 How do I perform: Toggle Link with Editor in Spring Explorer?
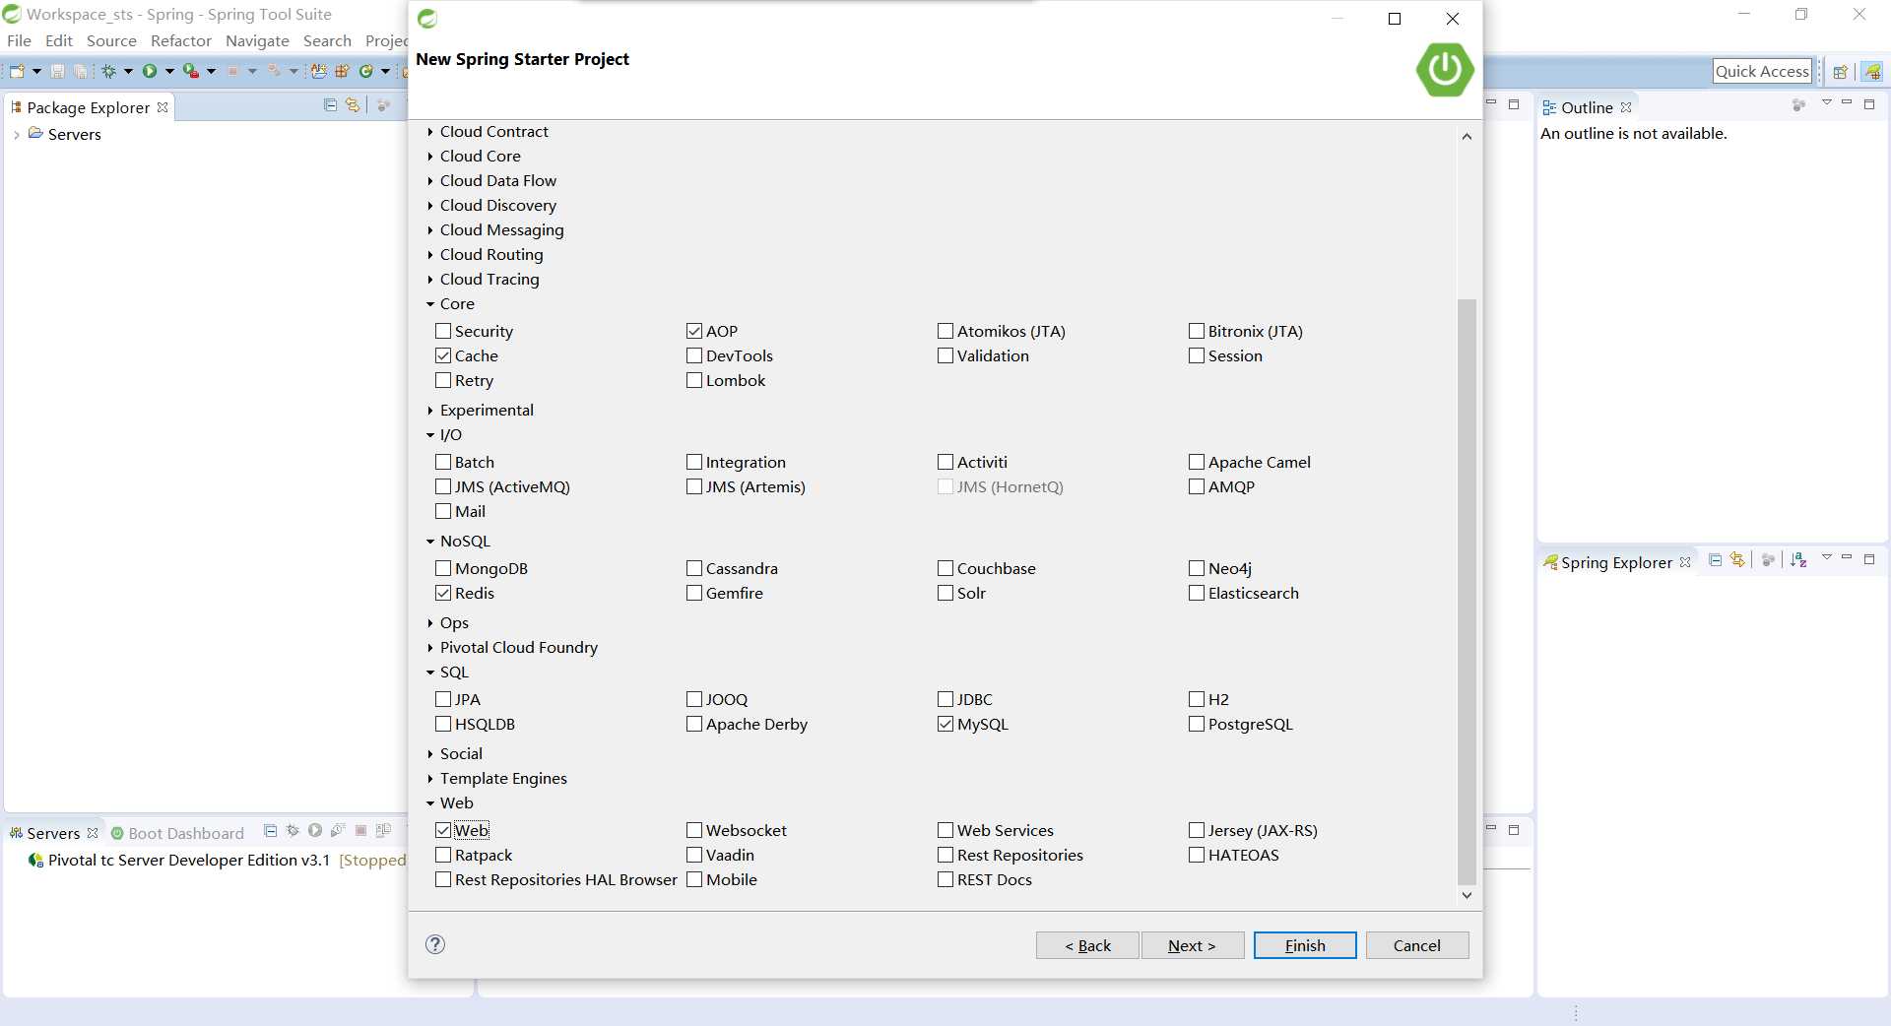pyautogui.click(x=1737, y=560)
